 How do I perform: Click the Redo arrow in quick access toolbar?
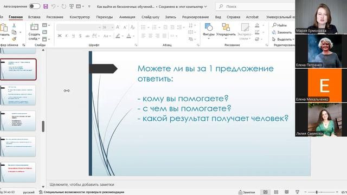(64, 6)
